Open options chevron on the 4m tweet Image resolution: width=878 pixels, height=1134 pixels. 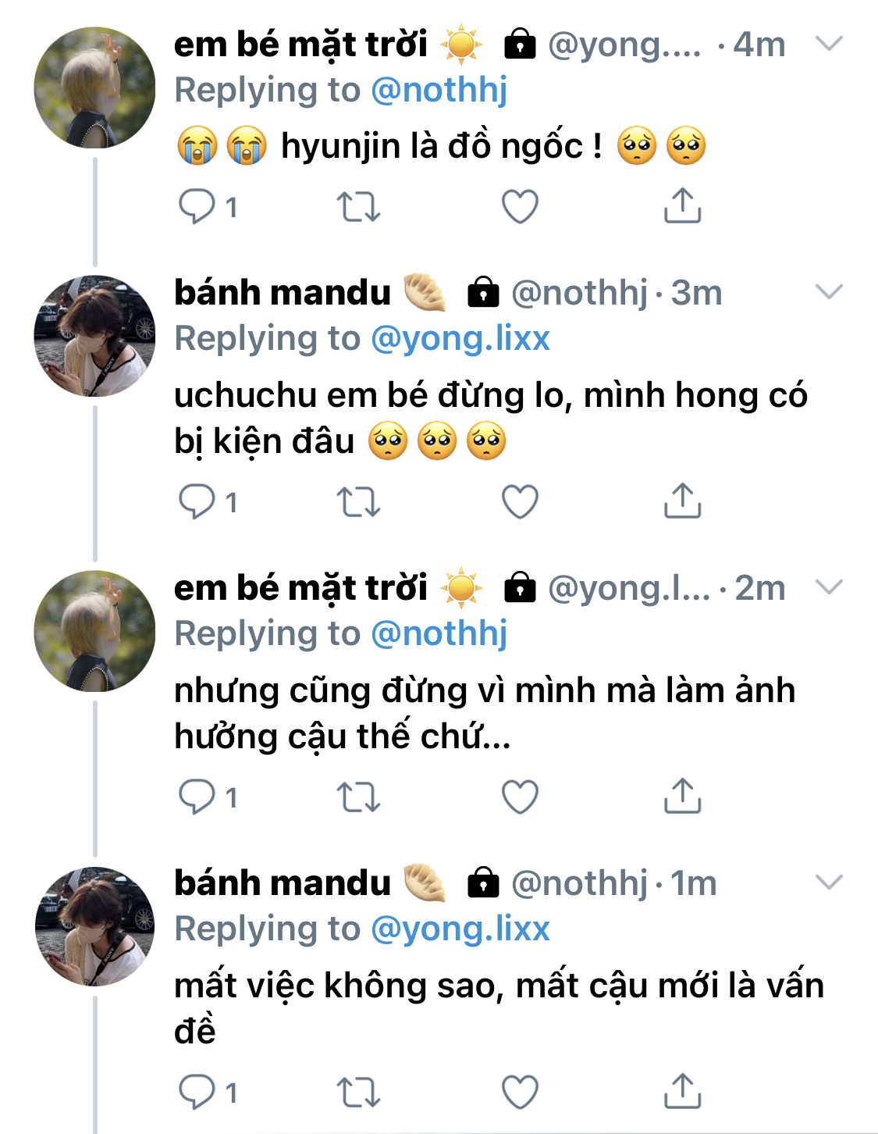click(x=828, y=44)
